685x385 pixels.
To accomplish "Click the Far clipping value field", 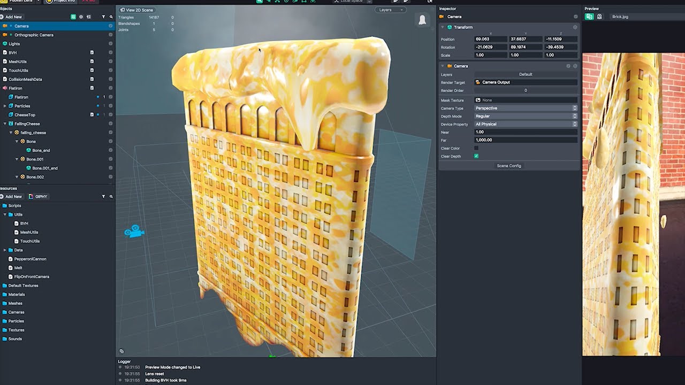I will [526, 140].
